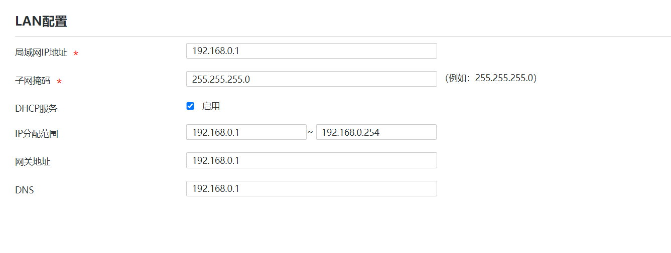Click the LAN配置 heading
This screenshot has width=671, height=253.
41,22
